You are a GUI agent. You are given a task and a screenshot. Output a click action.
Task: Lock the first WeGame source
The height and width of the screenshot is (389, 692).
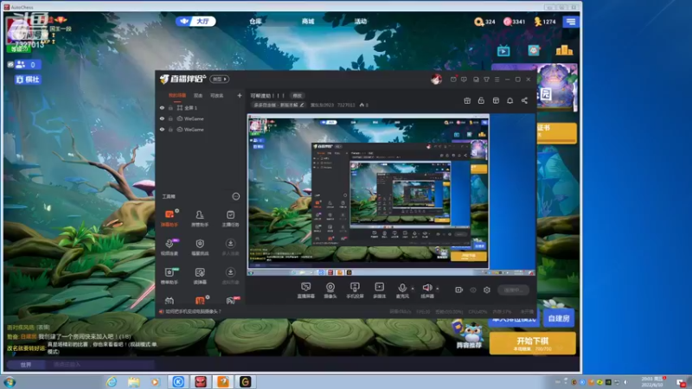(x=170, y=118)
